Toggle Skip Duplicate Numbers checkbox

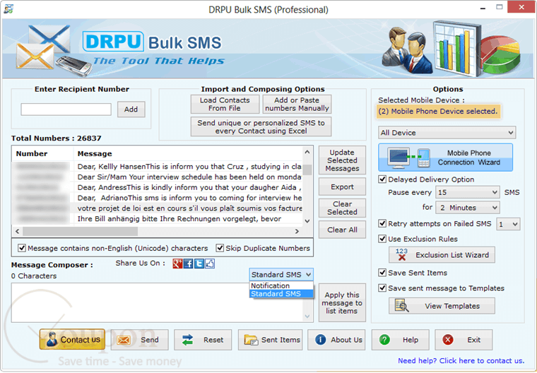220,248
